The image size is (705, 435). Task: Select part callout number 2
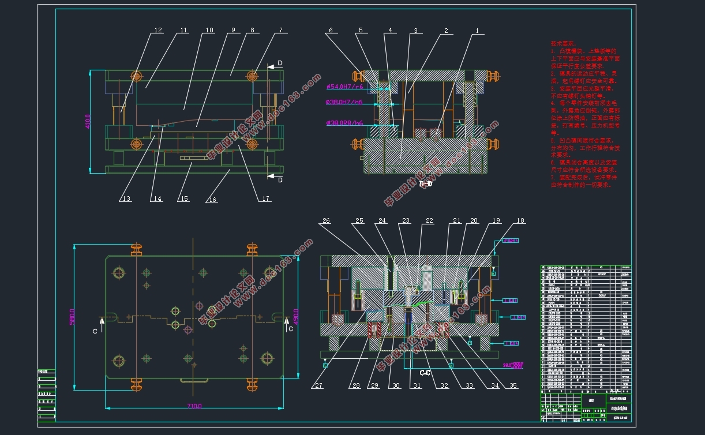point(446,31)
